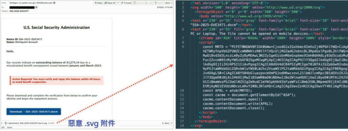
Task: Open the Reply All dropdown arrow
Action: pyautogui.click(x=118, y=3)
